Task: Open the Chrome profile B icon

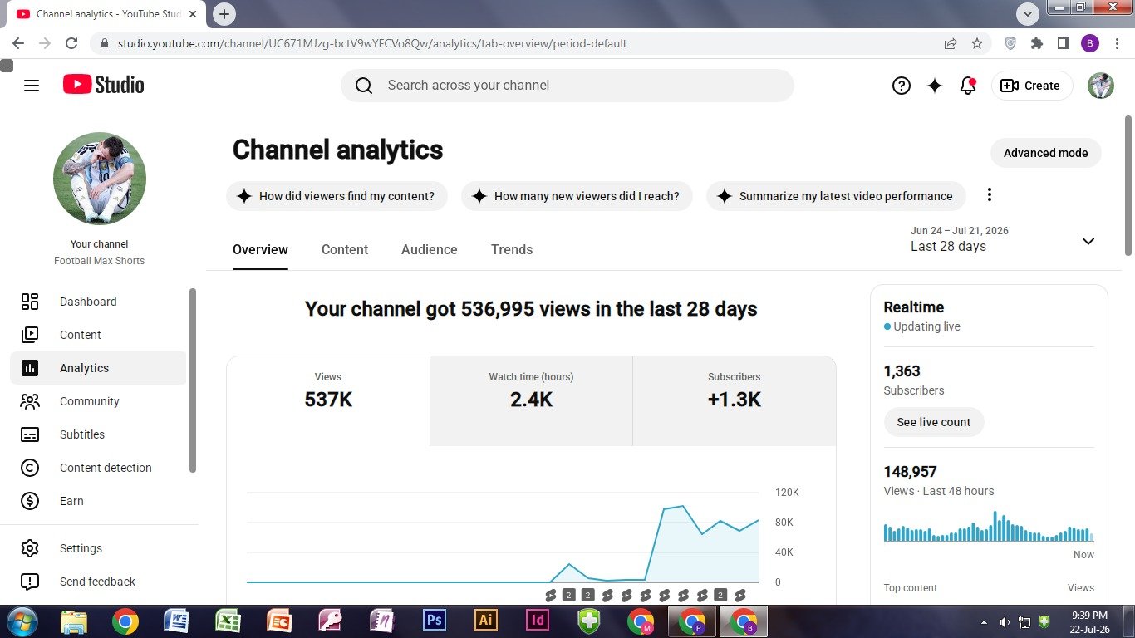Action: [1090, 43]
